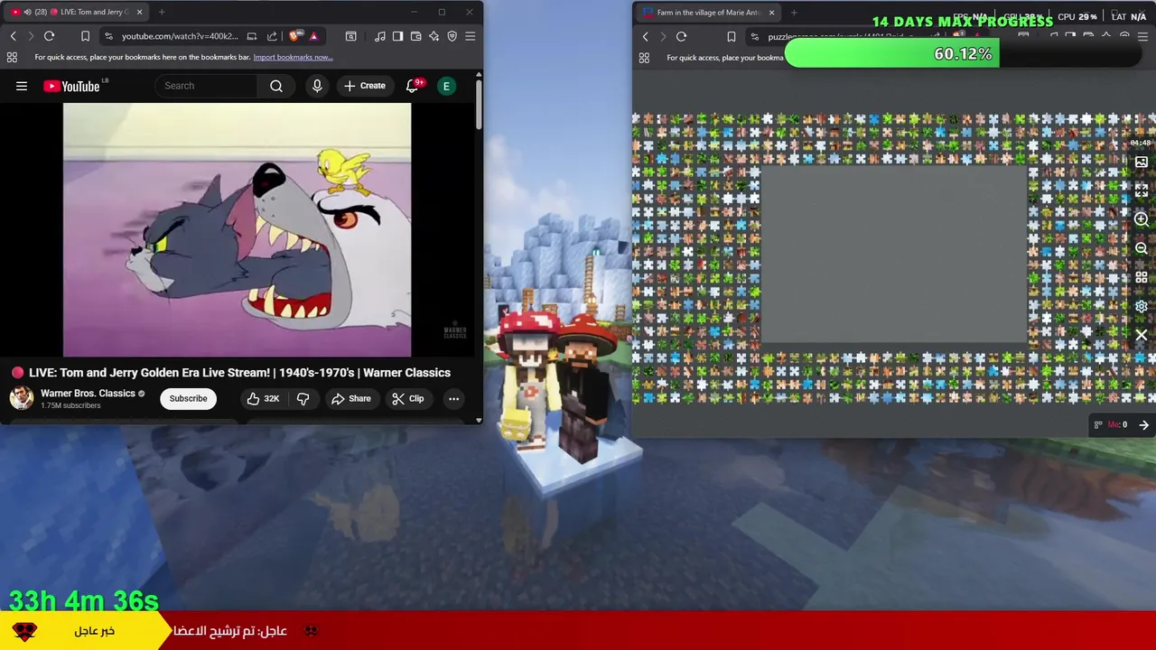Open more actions ellipsis under video
Image resolution: width=1156 pixels, height=650 pixels.
coord(453,398)
